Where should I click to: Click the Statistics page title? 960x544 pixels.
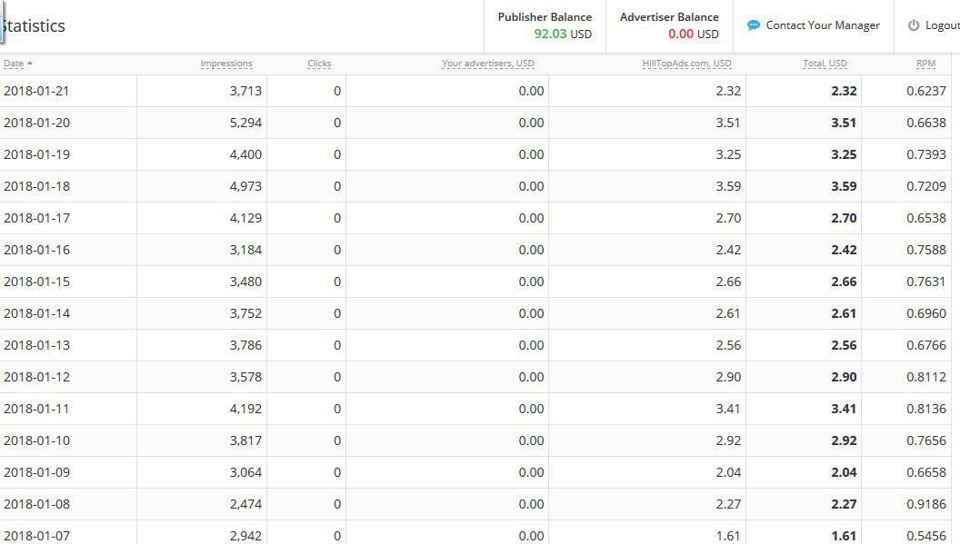point(34,26)
